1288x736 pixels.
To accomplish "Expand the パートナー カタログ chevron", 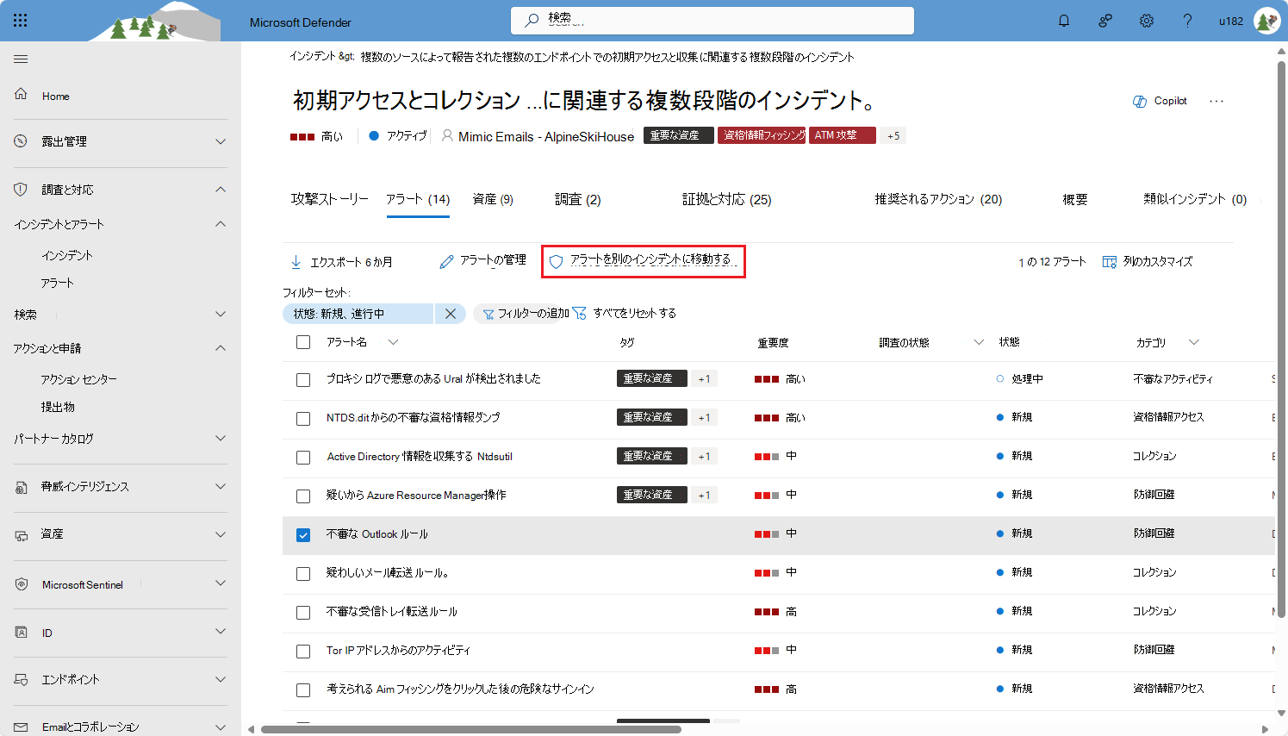I will coord(221,438).
